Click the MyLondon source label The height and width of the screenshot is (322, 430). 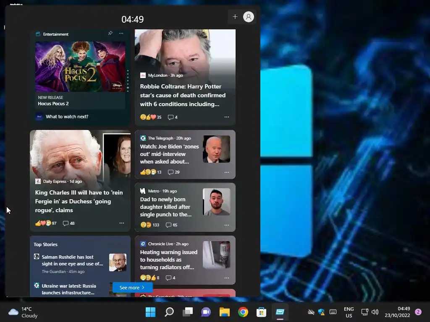click(x=157, y=75)
